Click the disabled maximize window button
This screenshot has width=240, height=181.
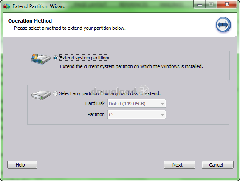tap(211, 5)
